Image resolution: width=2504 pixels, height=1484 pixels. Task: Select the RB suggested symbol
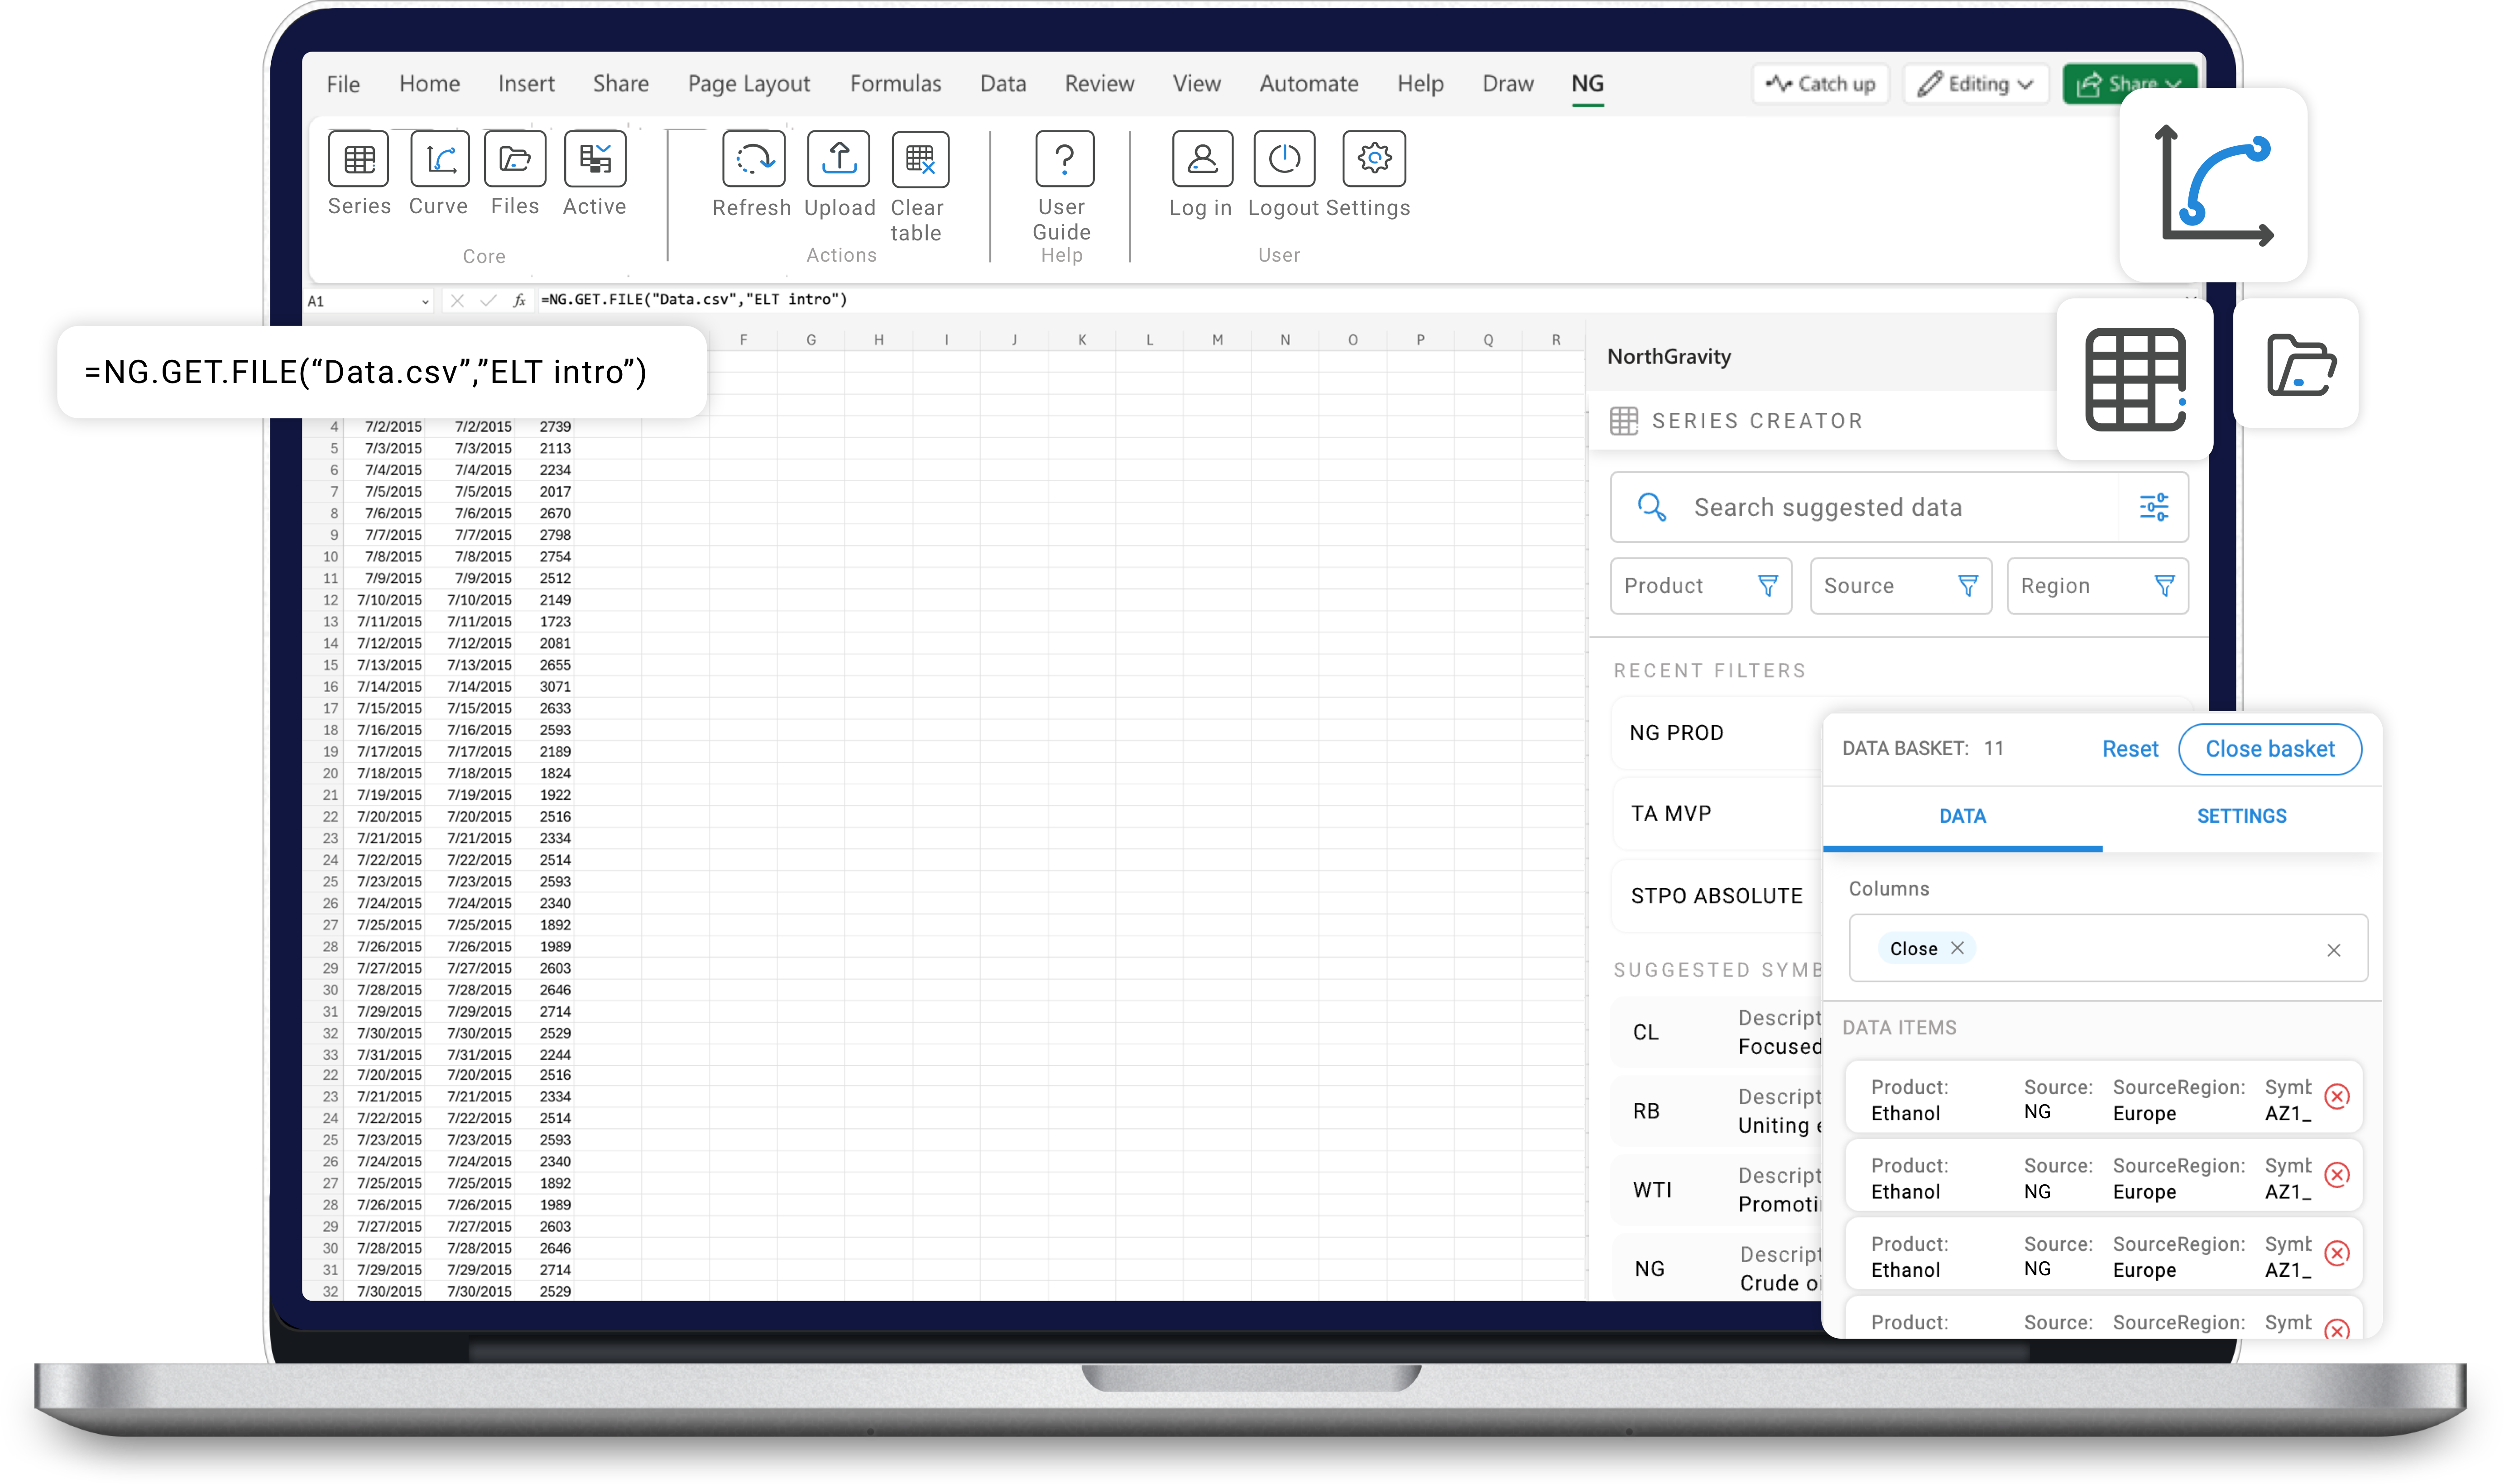click(1716, 1111)
